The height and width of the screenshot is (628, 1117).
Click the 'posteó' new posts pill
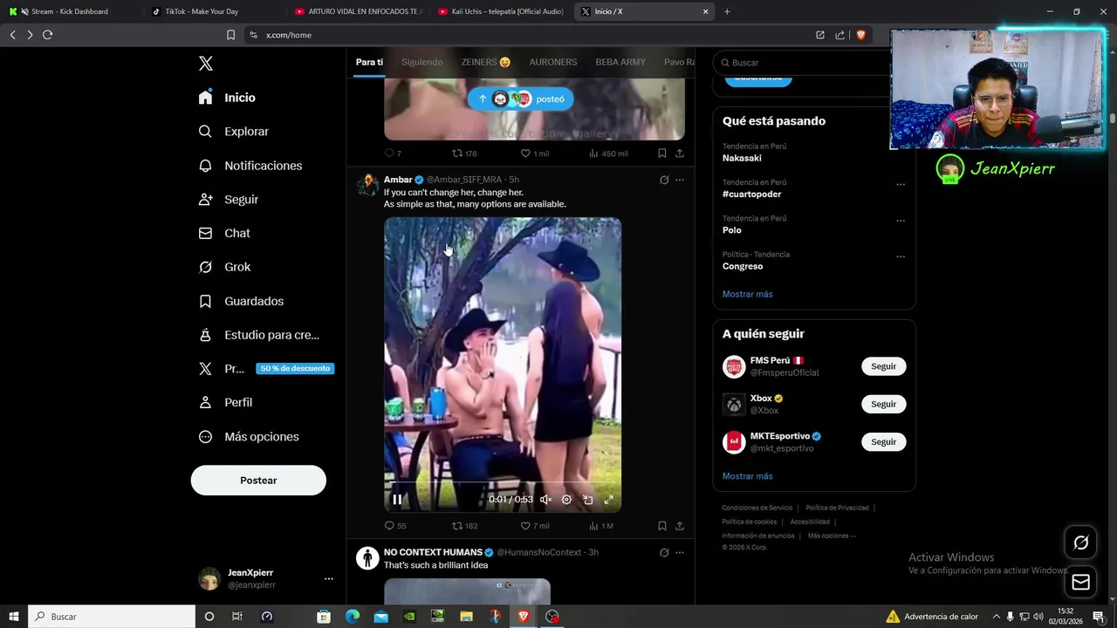[x=520, y=99]
